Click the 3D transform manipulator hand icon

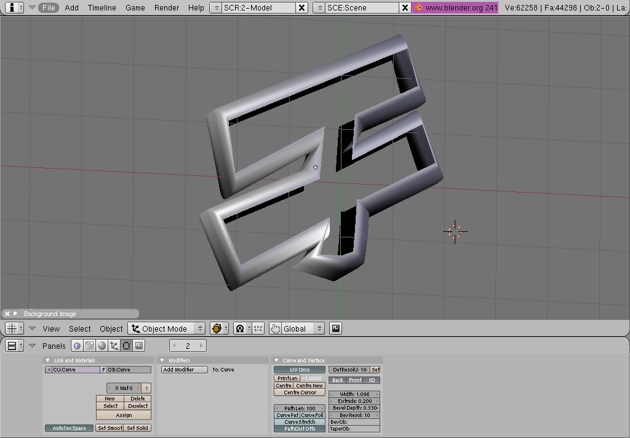point(275,328)
